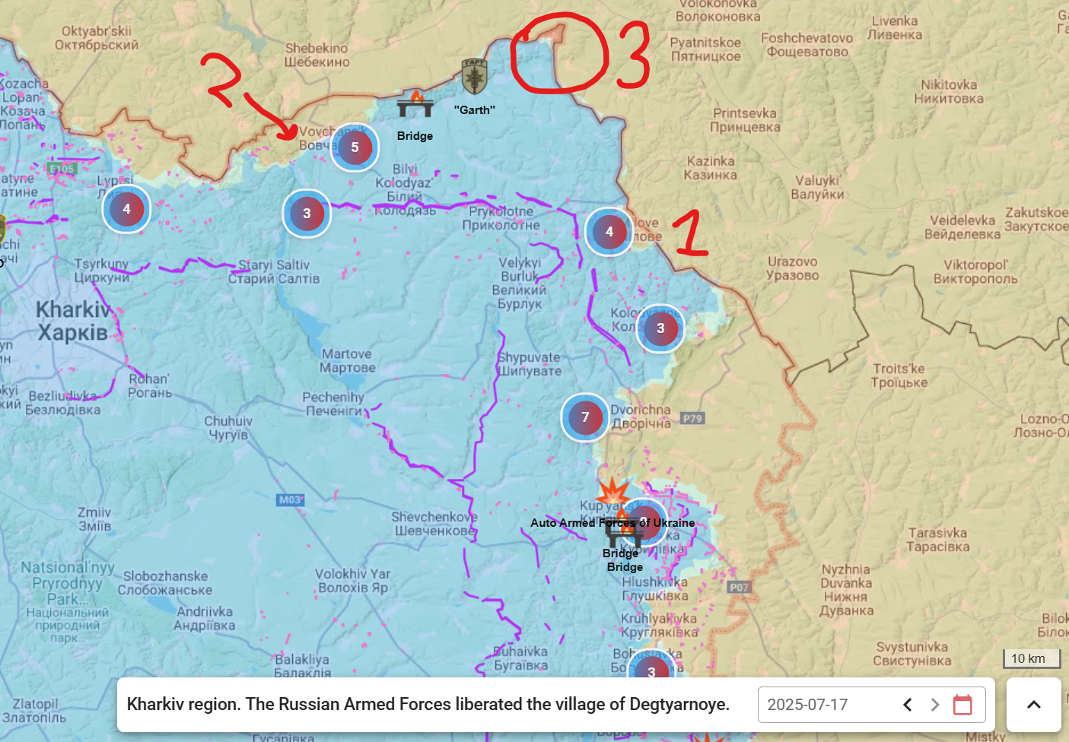This screenshot has height=742, width=1069.
Task: Go to the next date
Action: (935, 705)
